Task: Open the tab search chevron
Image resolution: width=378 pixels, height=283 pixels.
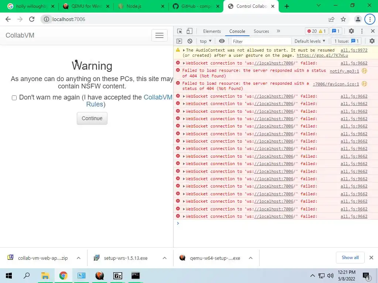Action: click(x=319, y=5)
